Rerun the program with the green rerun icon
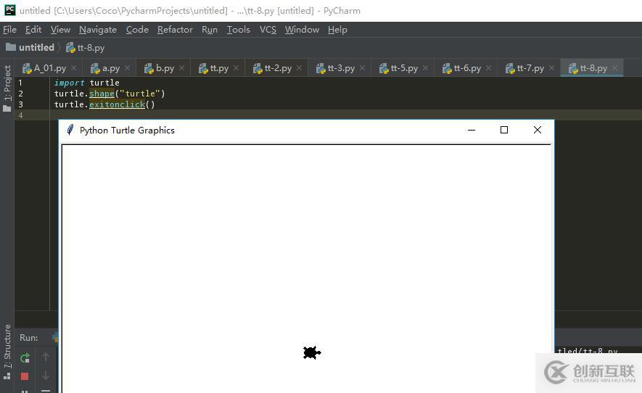The height and width of the screenshot is (393, 642). point(25,357)
